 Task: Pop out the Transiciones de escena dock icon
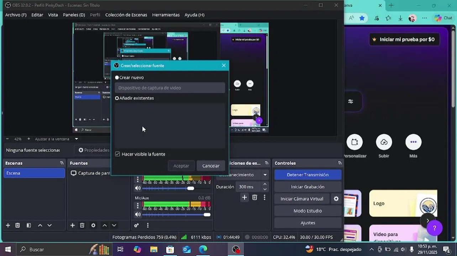click(266, 163)
